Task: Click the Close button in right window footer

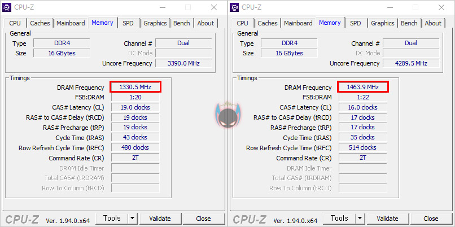Action: pos(431,219)
